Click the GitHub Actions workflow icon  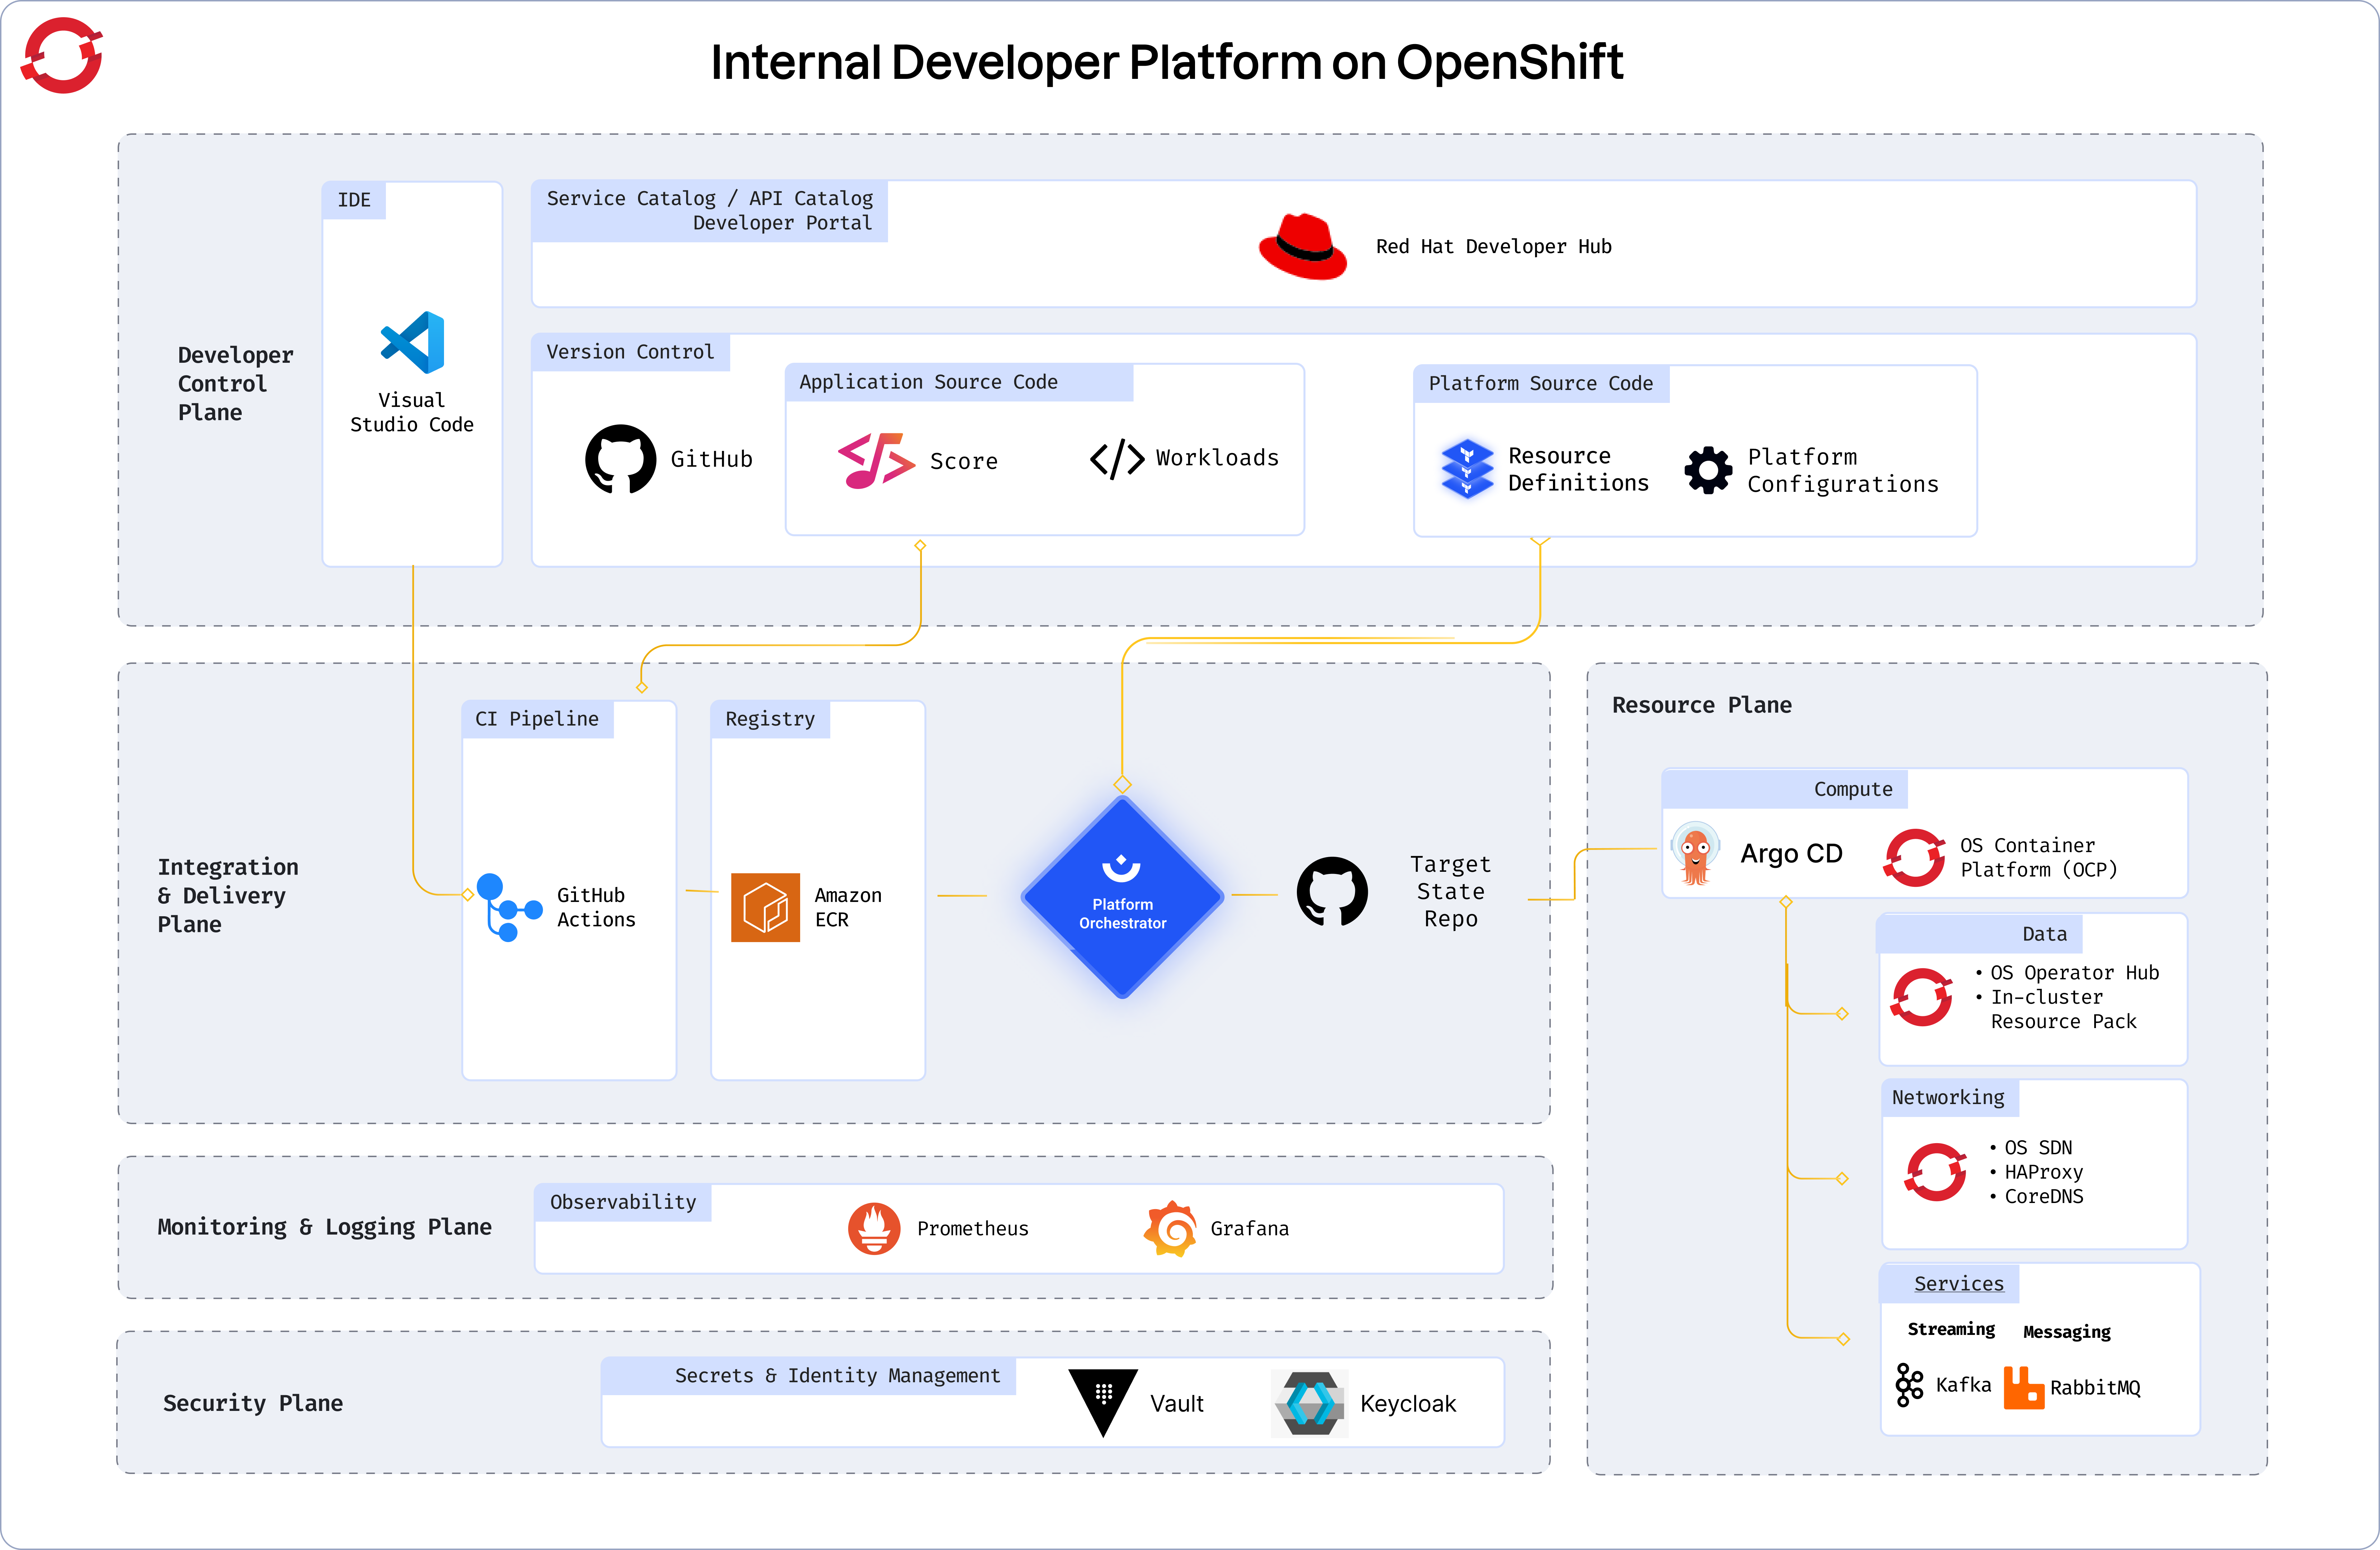point(507,907)
